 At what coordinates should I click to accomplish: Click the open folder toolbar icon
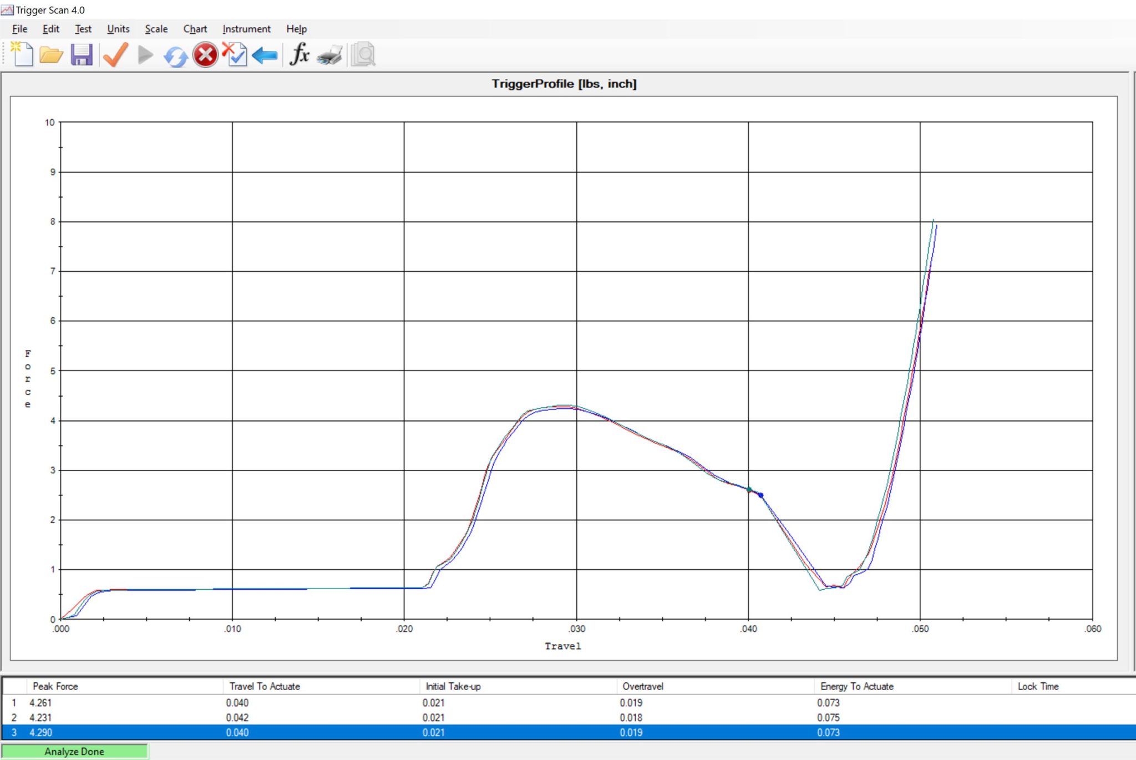(x=51, y=55)
